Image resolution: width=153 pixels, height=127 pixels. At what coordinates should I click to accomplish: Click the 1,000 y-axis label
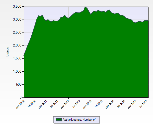(17, 71)
